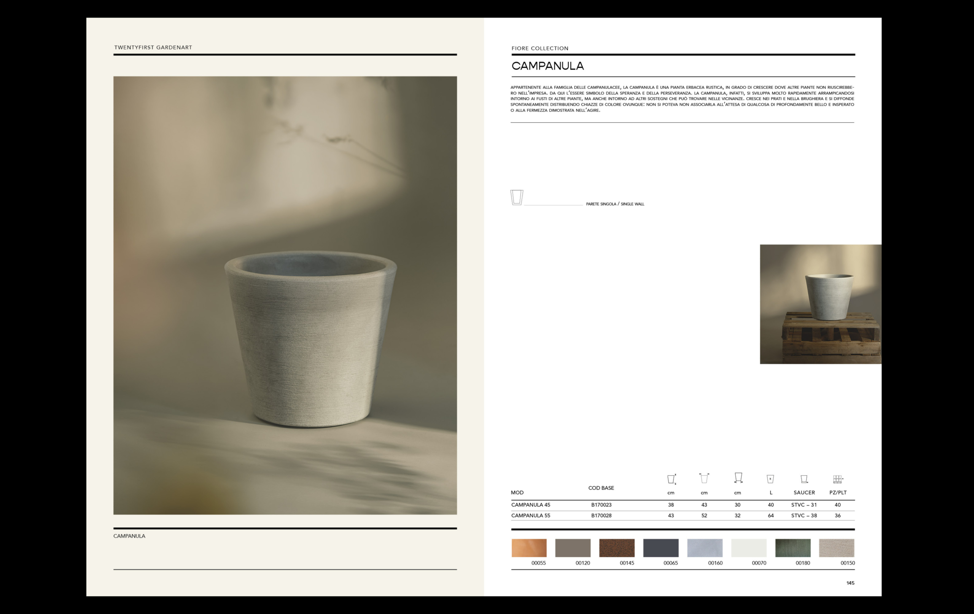The height and width of the screenshot is (614, 974).
Task: Select the taupe 00120 color swatch
Action: pyautogui.click(x=573, y=548)
